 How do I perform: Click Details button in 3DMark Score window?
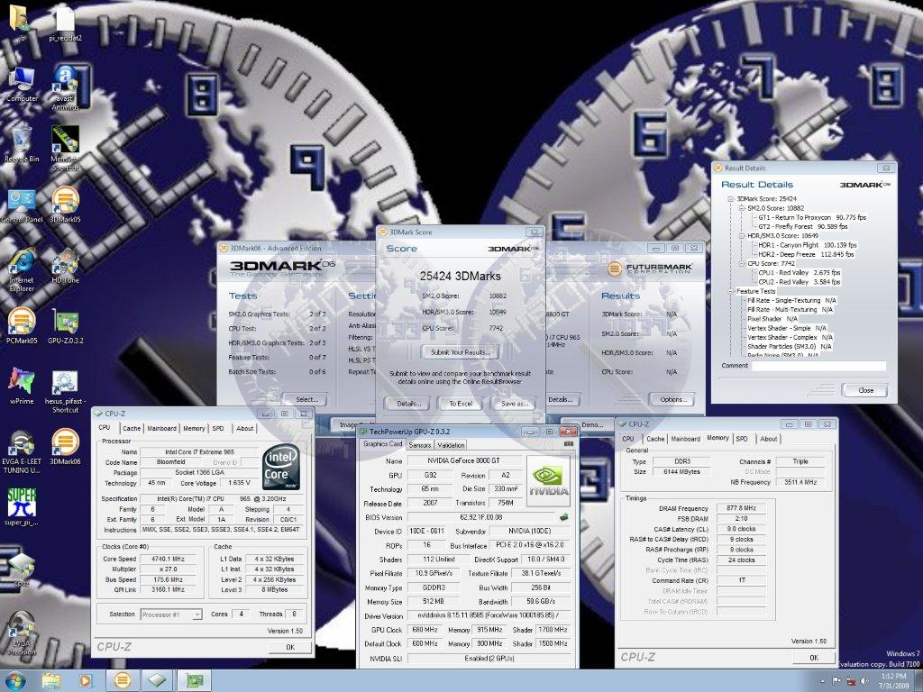pos(408,404)
